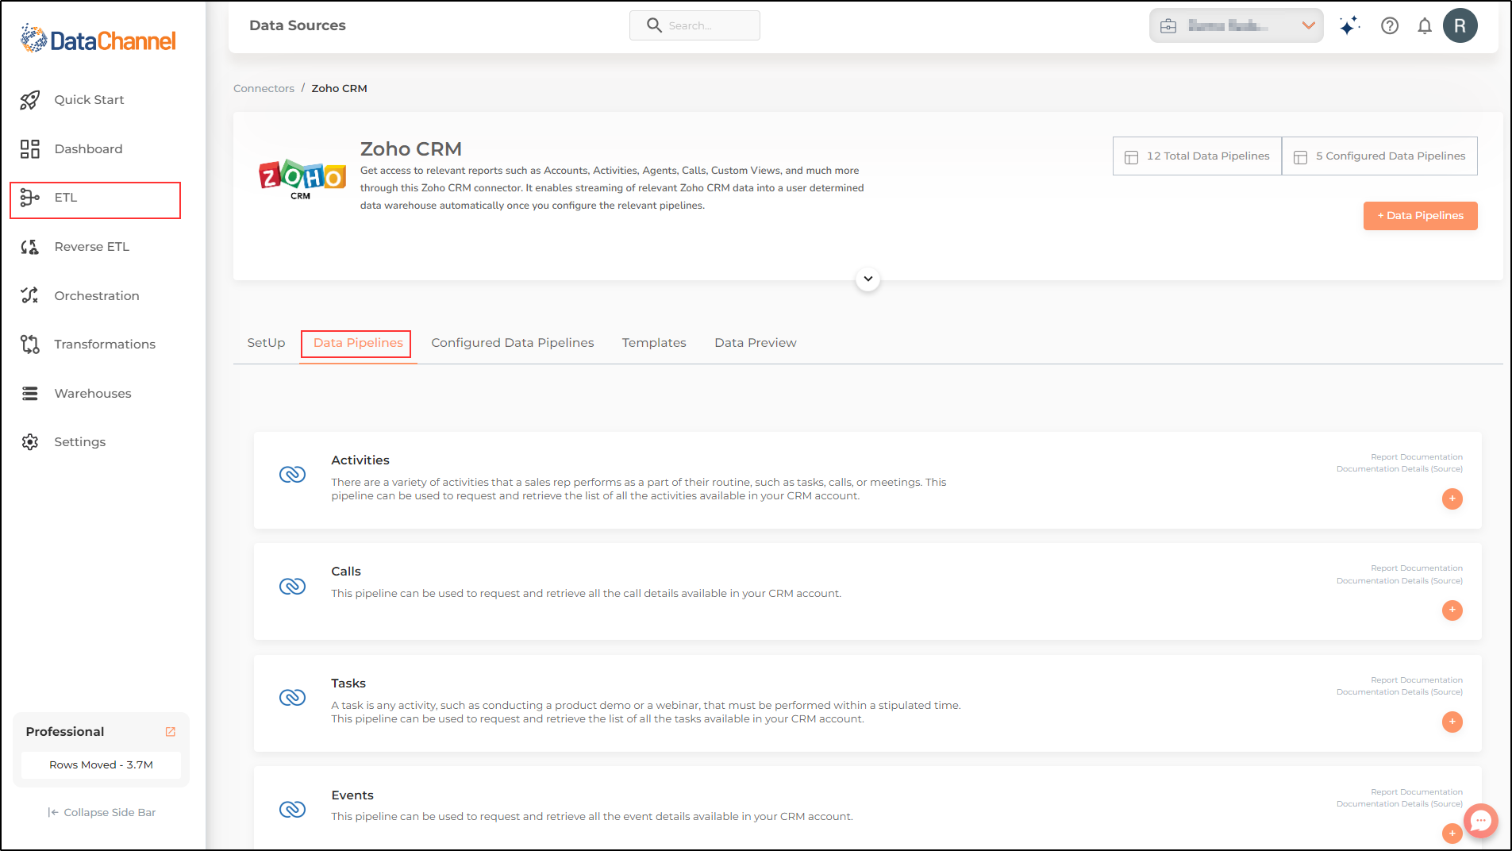Open Report Documentation for Events
Image resolution: width=1512 pixels, height=851 pixels.
pos(1417,792)
